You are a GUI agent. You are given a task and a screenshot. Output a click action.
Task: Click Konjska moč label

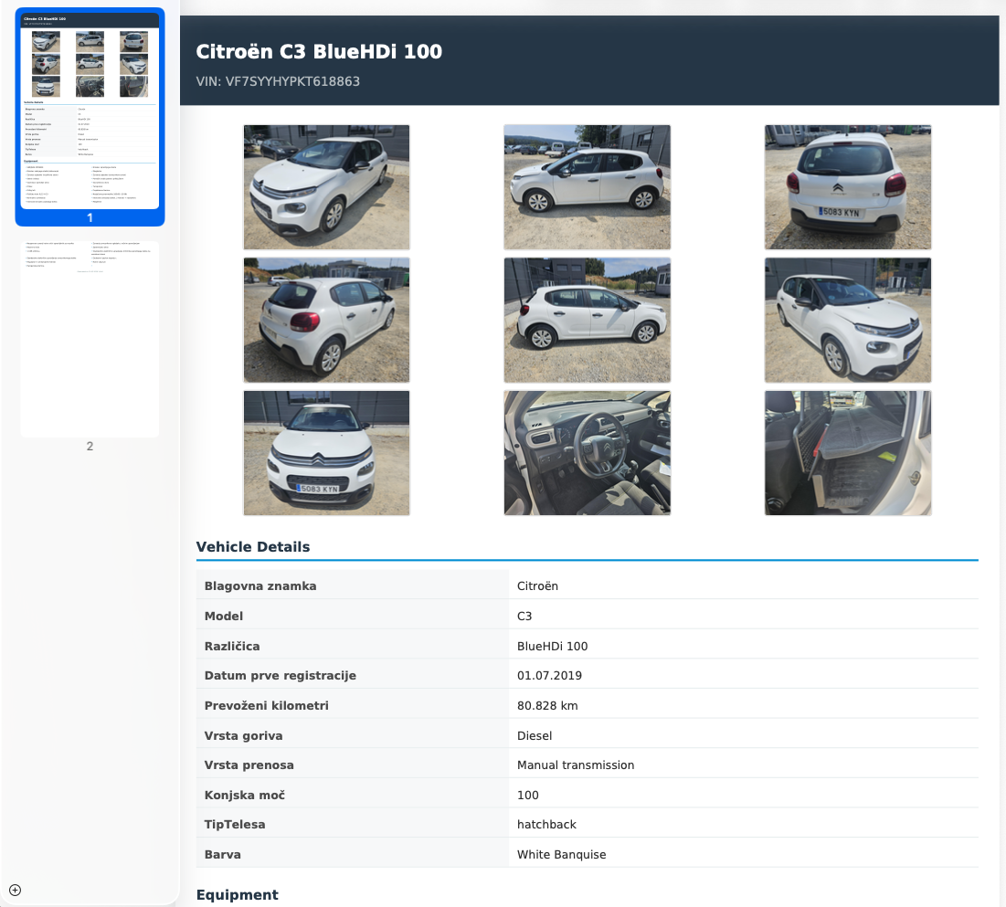[245, 795]
